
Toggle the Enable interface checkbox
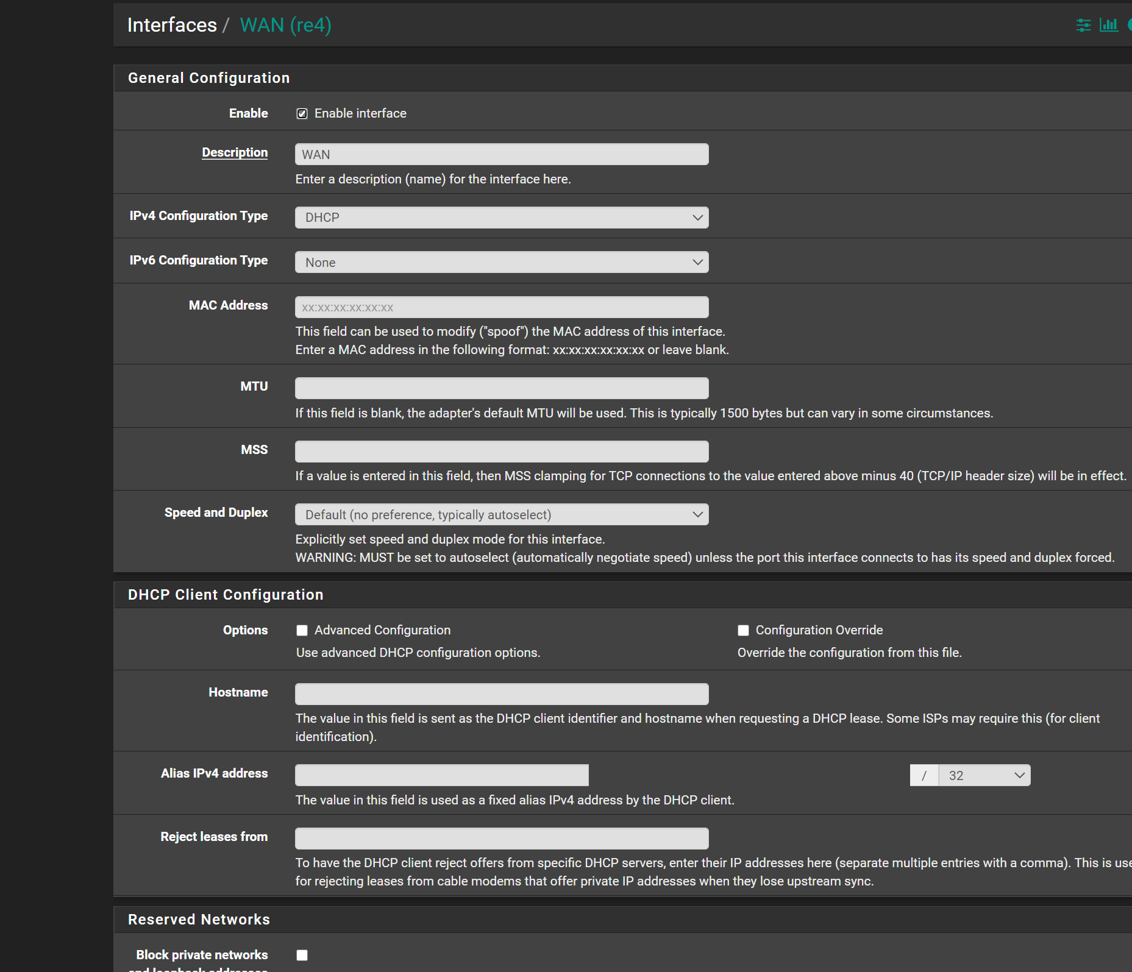[x=302, y=113]
